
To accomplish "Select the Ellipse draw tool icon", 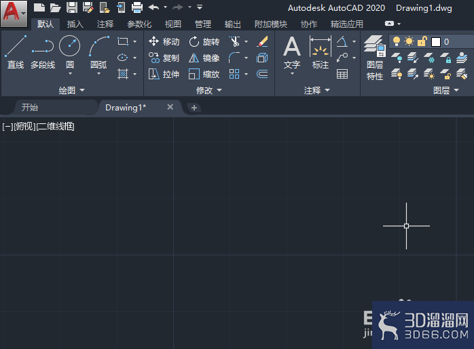I will click(123, 58).
